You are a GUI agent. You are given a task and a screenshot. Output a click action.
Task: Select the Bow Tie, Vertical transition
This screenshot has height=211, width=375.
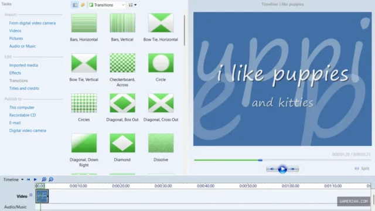click(x=84, y=63)
